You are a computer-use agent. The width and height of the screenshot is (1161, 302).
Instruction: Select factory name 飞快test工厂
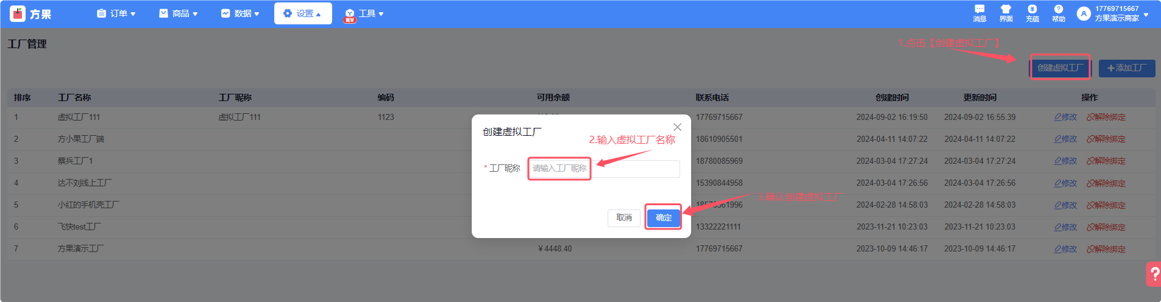pos(80,226)
